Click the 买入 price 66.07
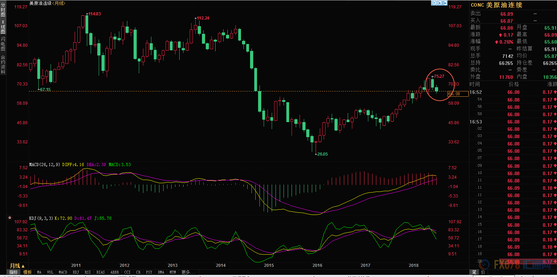 click(x=507, y=21)
